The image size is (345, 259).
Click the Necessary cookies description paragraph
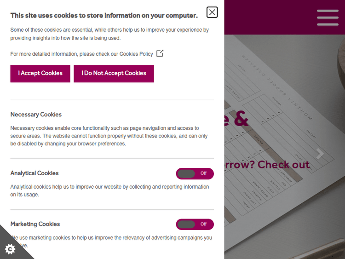click(x=109, y=136)
